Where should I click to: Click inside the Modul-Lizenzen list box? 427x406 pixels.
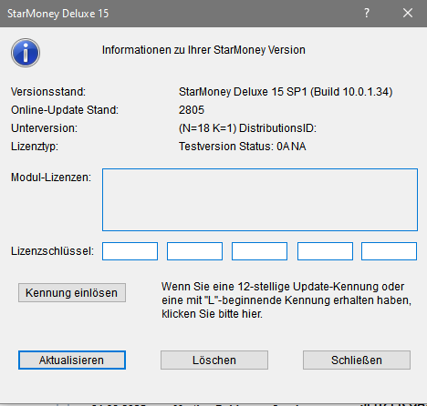pyautogui.click(x=260, y=200)
